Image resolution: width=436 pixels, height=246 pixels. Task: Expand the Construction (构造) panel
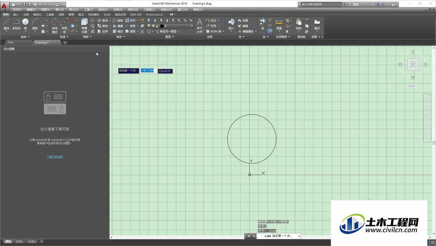pyautogui.click(x=64, y=37)
